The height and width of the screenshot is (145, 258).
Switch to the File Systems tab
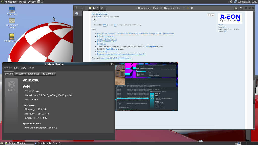pyautogui.click(x=48, y=74)
